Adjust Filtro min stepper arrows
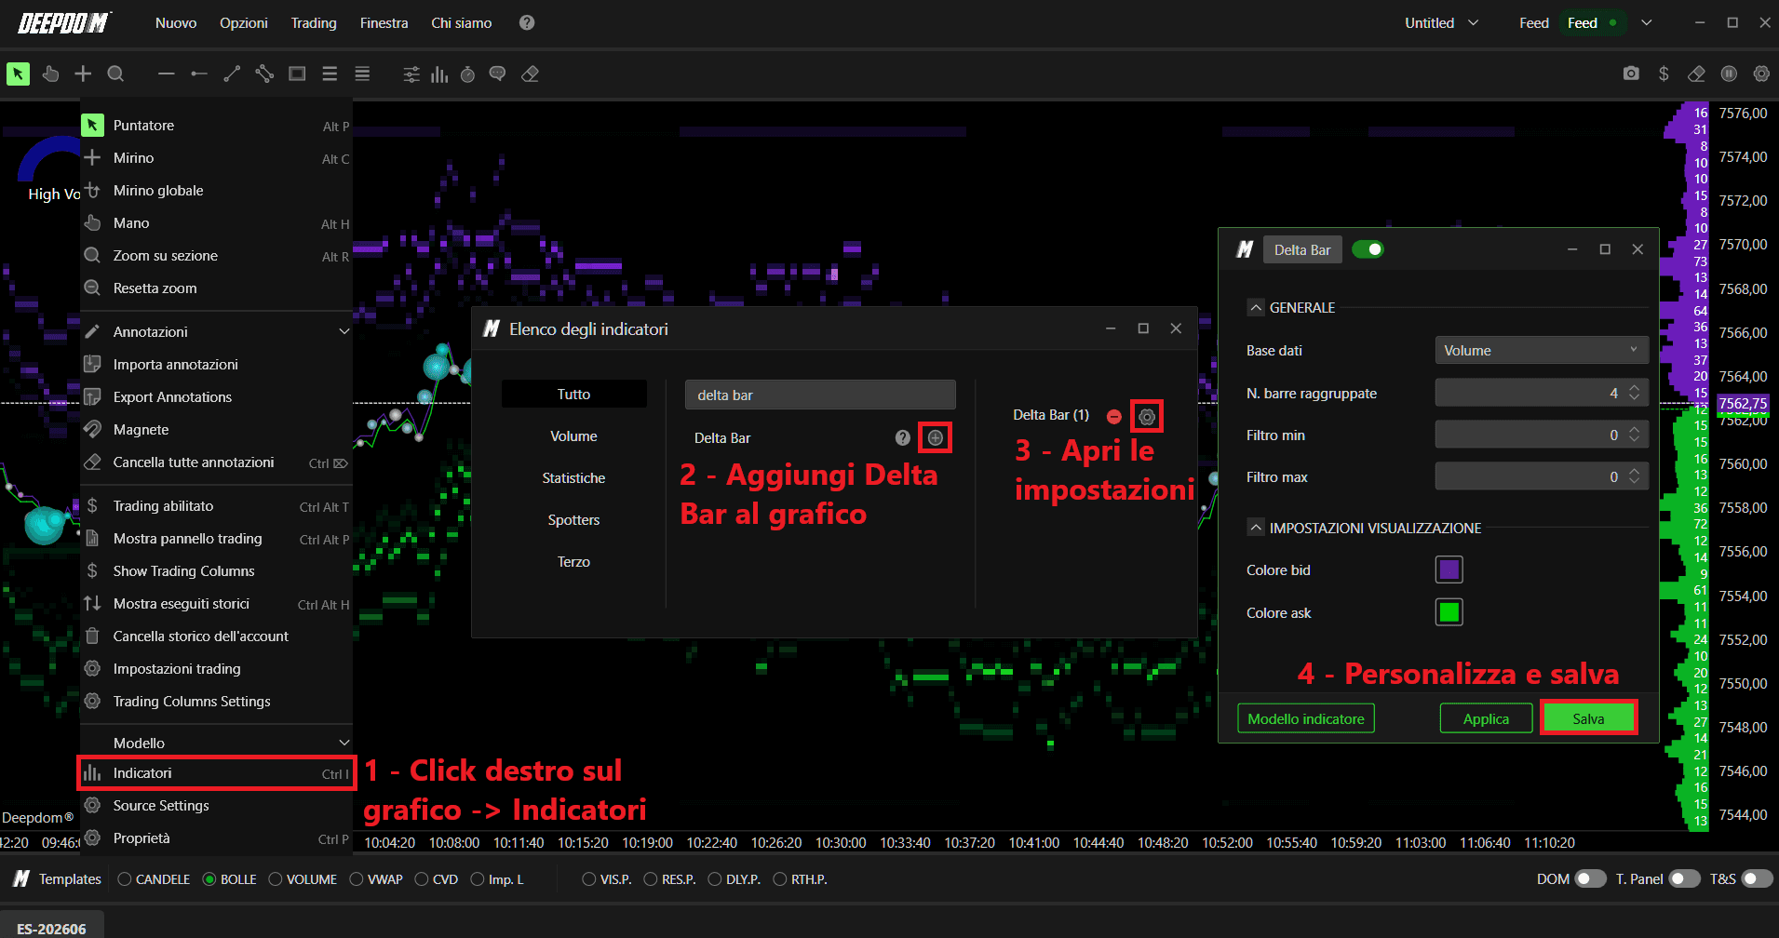 (x=1634, y=435)
